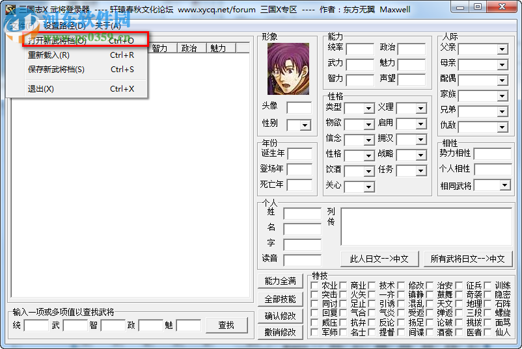Click the 姓 surname field
Viewport: 522px width, 349px height.
tap(302, 213)
